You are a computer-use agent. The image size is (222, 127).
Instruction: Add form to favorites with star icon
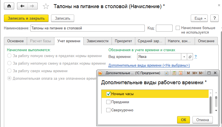[x=46, y=6]
